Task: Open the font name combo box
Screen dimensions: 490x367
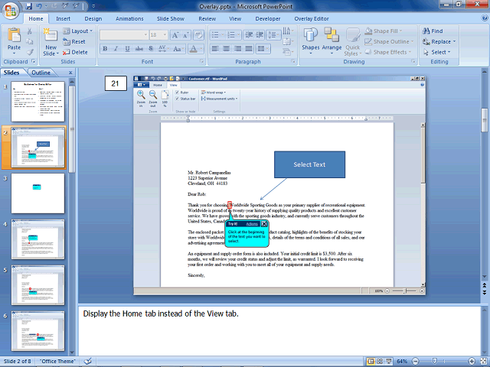Action: click(x=124, y=35)
